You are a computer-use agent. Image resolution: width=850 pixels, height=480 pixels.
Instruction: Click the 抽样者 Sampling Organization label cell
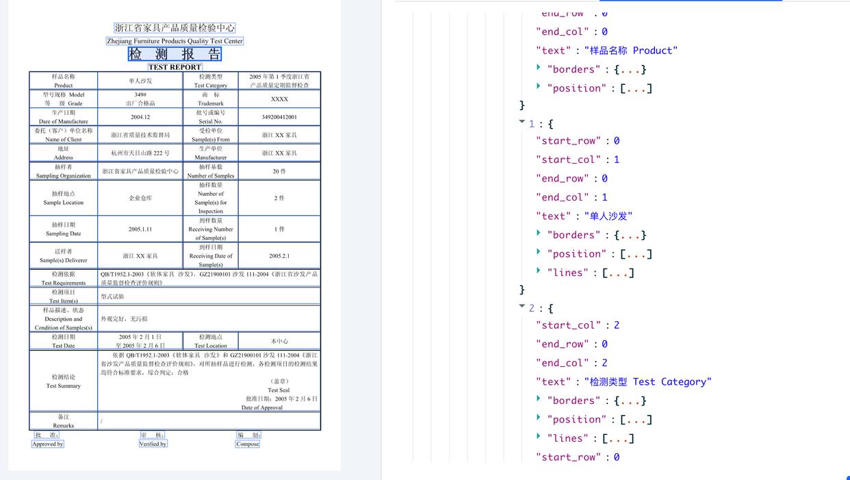tap(64, 171)
